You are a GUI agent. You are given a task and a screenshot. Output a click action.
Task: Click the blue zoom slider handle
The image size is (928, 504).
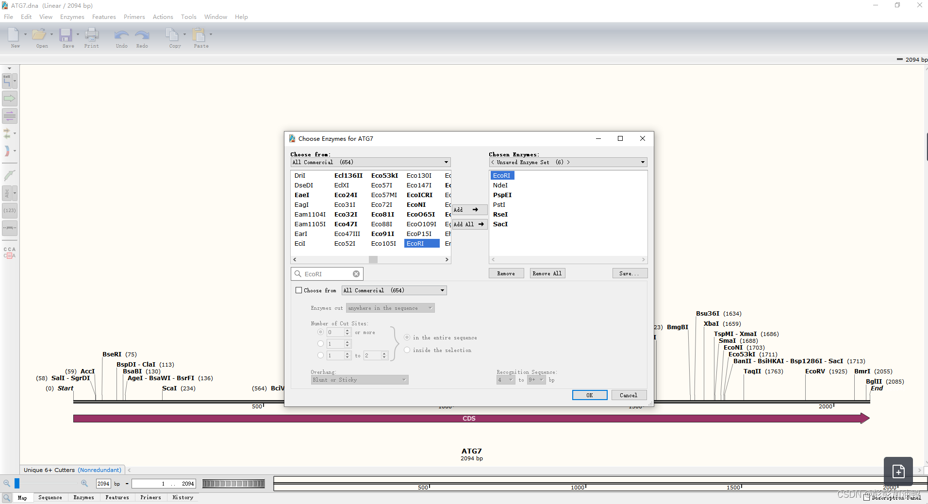17,484
